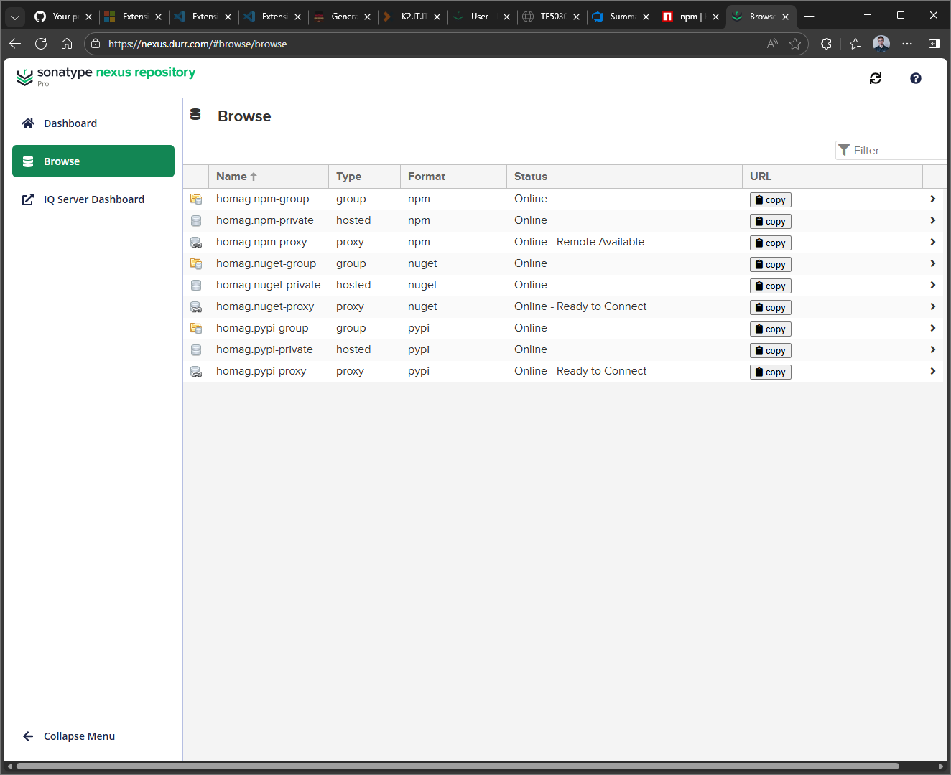Add page to favorites star icon
Screen dimensions: 951x775
[x=795, y=44]
